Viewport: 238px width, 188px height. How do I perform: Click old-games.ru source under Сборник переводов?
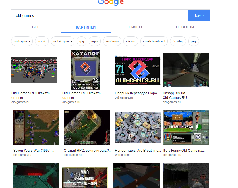[x=124, y=97]
